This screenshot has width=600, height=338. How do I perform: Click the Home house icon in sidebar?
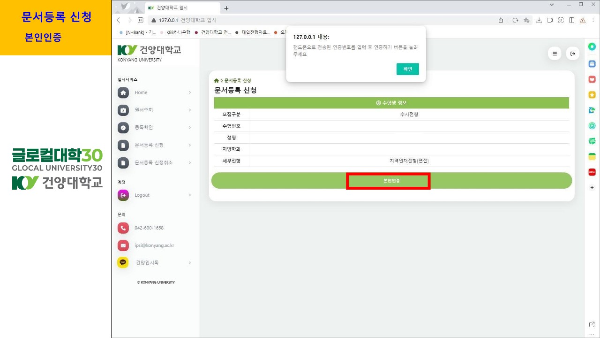tap(123, 92)
